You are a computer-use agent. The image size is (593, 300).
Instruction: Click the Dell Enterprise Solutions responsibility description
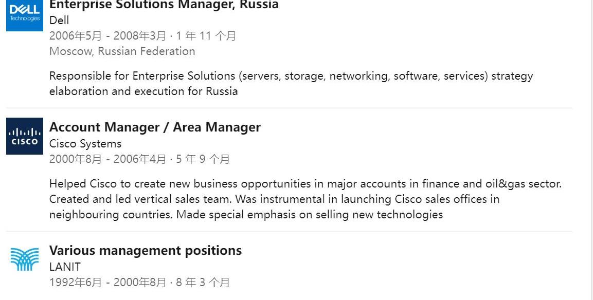coord(291,83)
